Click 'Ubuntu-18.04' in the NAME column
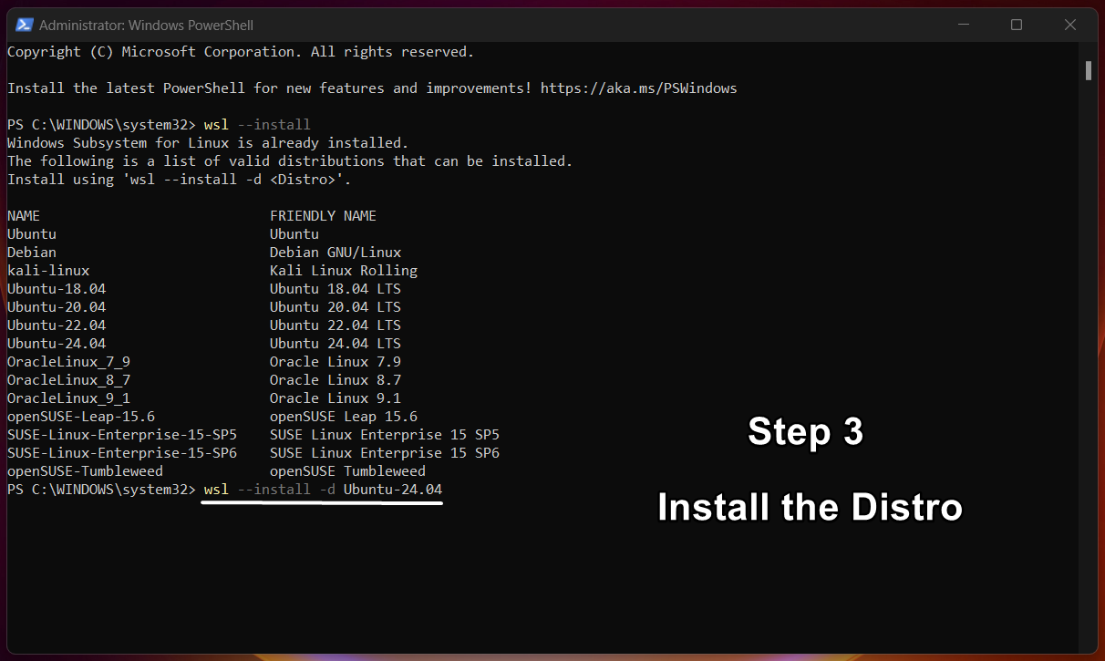The height and width of the screenshot is (661, 1105). tap(57, 289)
